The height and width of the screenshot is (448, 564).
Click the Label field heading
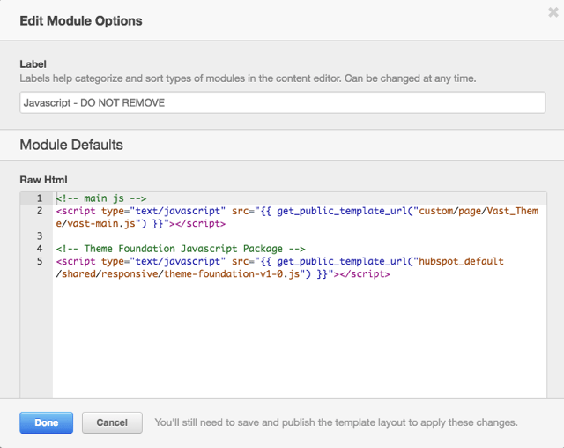(33, 64)
